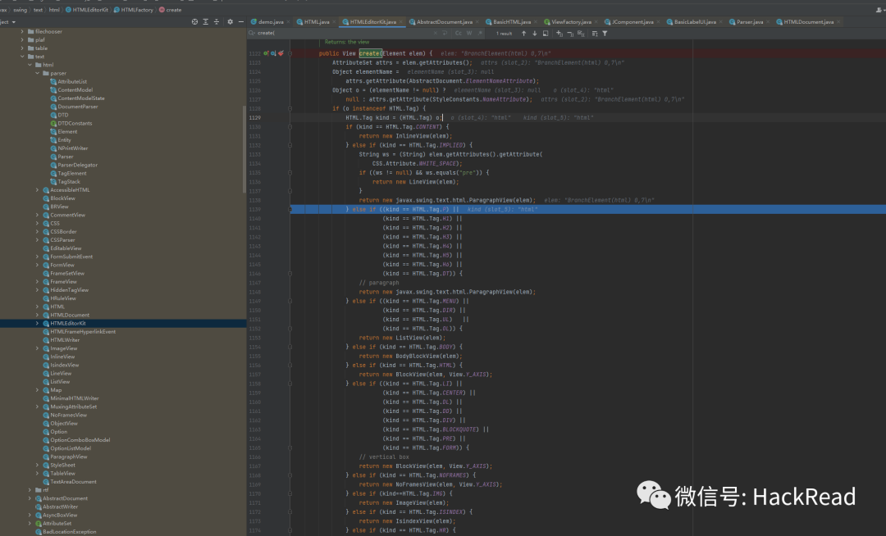Image resolution: width=886 pixels, height=536 pixels.
Task: Click the locate/select opened file target icon
Action: click(194, 21)
